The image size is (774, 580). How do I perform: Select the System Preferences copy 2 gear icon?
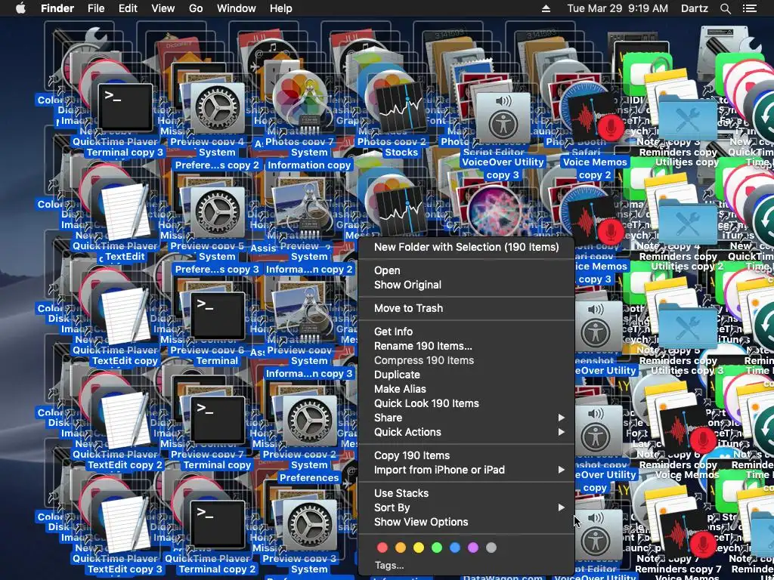point(217,110)
